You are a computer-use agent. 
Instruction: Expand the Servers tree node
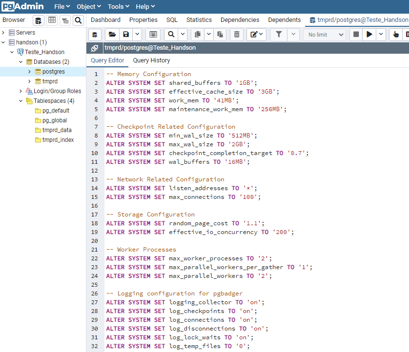[3, 33]
